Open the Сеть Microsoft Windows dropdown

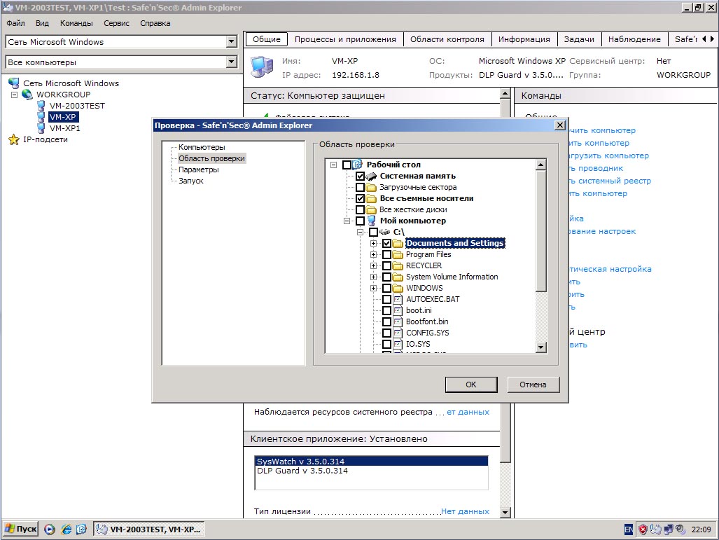coord(232,42)
